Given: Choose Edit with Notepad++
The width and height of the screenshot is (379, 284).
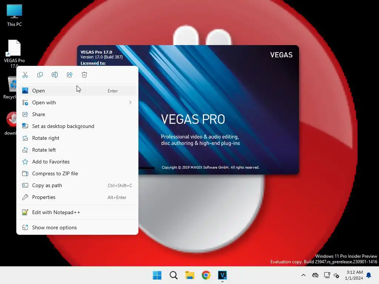Looking at the screenshot, I should pos(77,212).
